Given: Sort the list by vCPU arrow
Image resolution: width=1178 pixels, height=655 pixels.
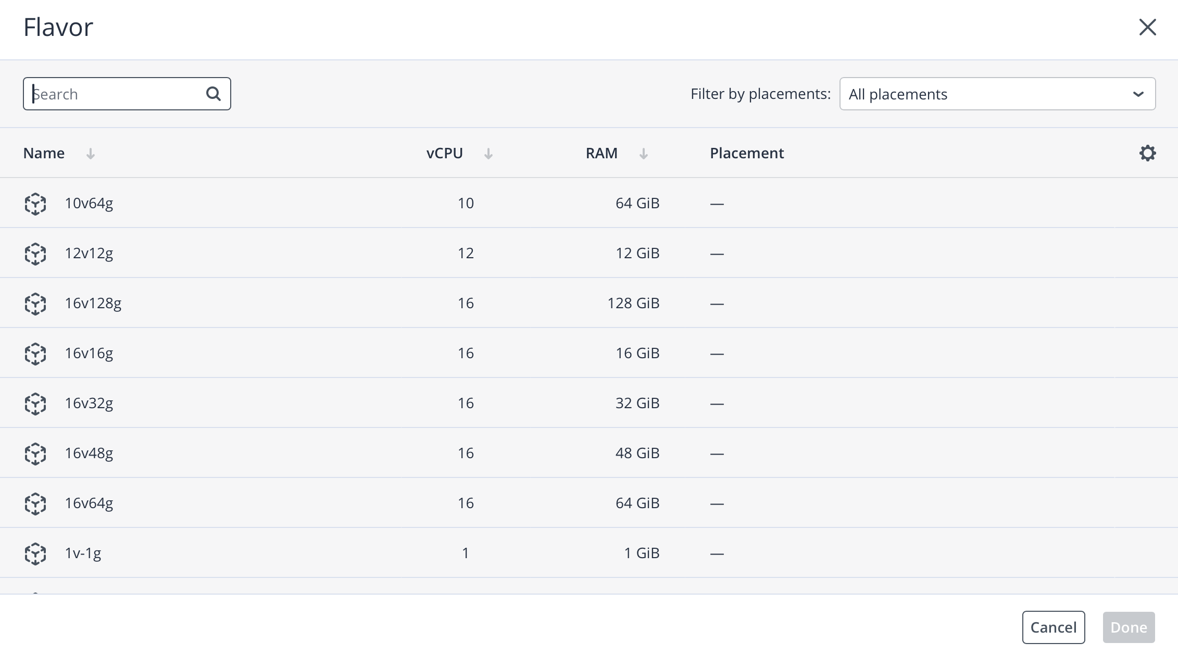Looking at the screenshot, I should click(488, 154).
